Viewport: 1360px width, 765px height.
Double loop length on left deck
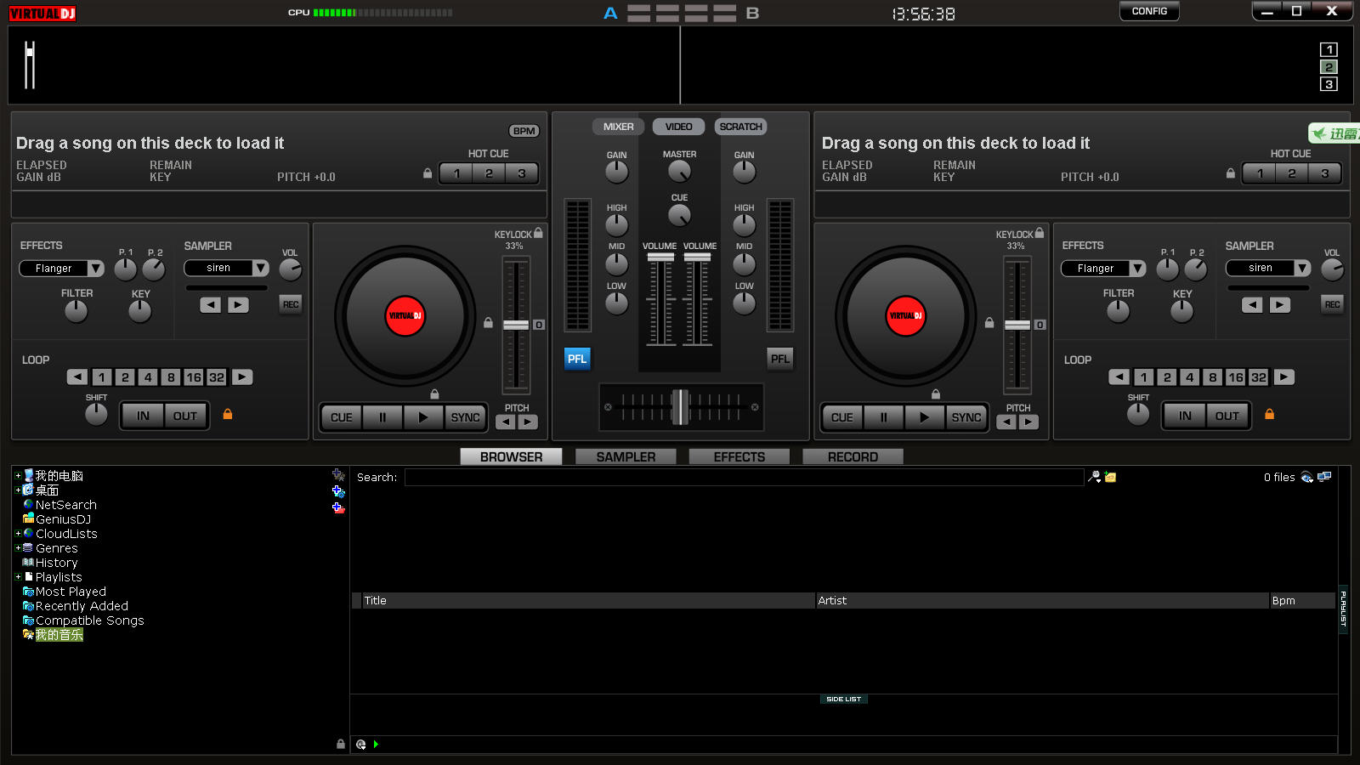[x=242, y=377]
